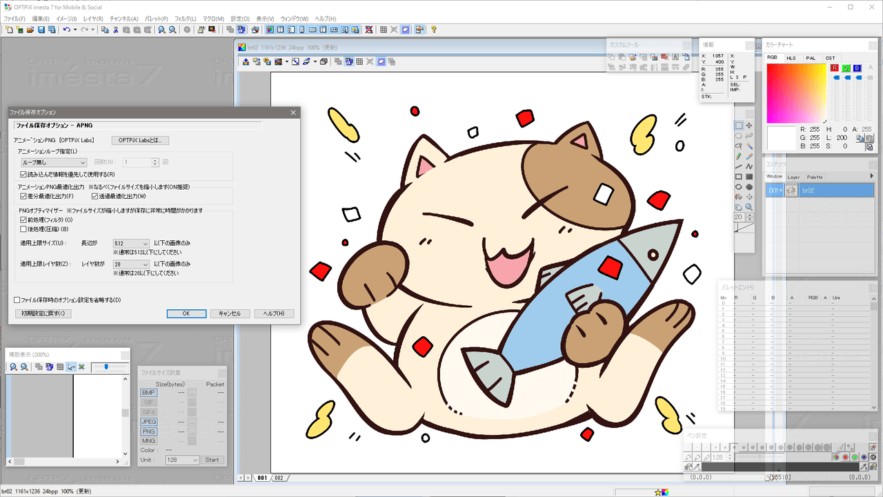Open the Redo history dropdown arrow
Image resolution: width=883 pixels, height=497 pixels.
coord(92,30)
